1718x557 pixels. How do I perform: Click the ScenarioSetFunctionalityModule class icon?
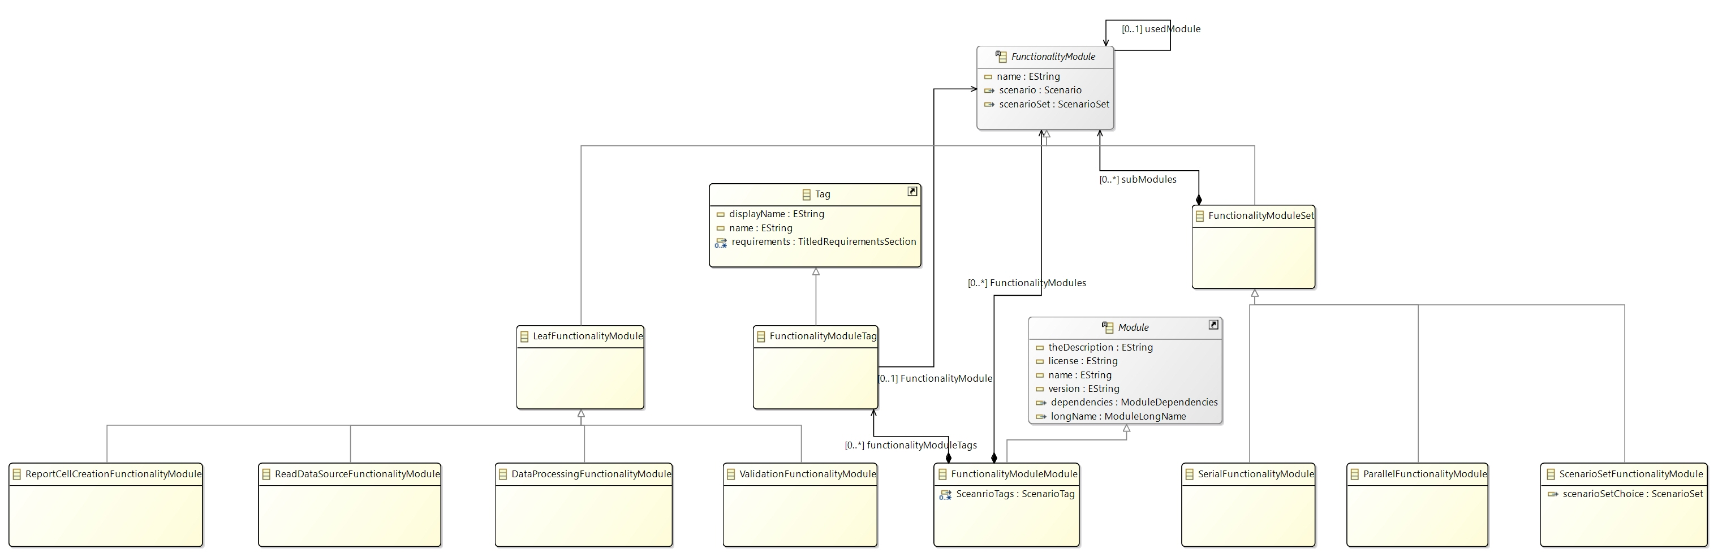(x=1551, y=475)
